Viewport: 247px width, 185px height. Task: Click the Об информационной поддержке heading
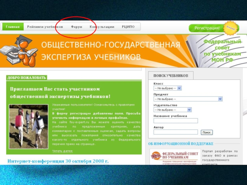181,144
